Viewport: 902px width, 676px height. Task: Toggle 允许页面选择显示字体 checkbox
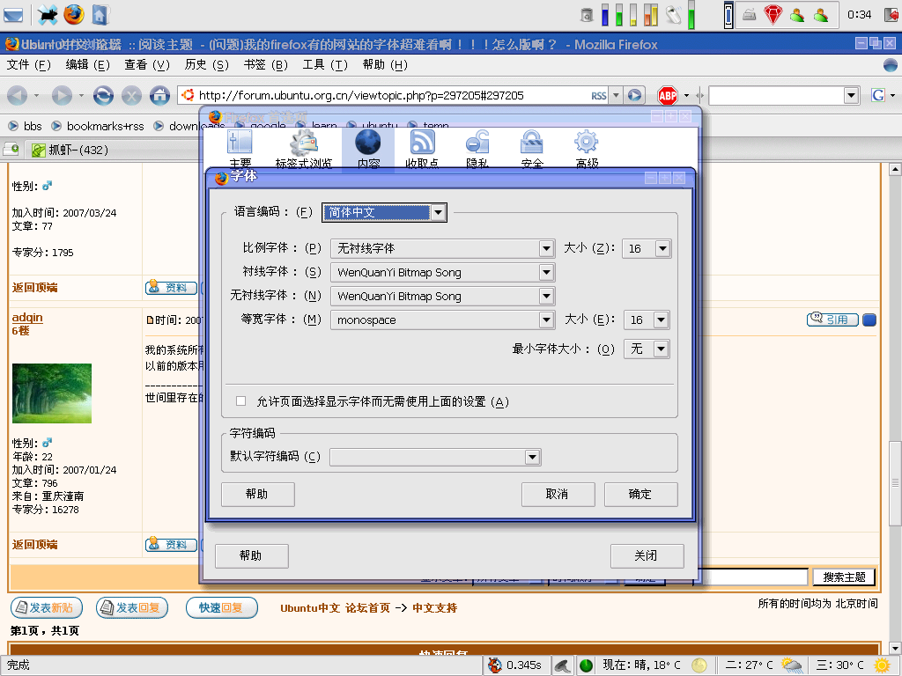pos(241,401)
